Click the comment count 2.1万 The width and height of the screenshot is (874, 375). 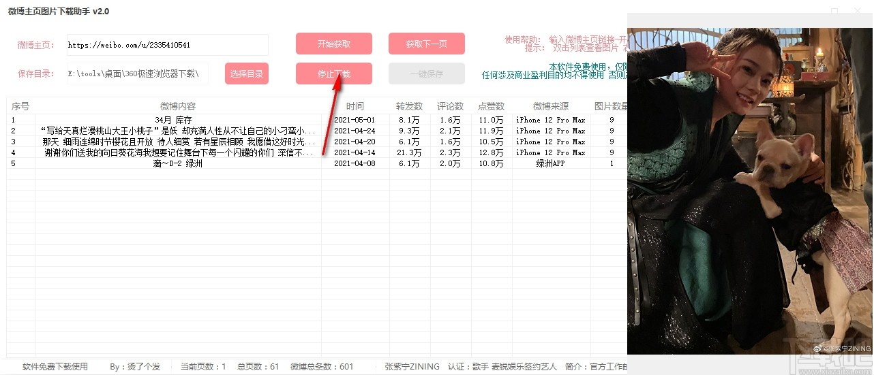451,131
